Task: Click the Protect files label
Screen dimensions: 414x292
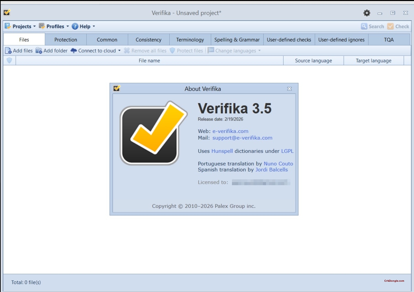Action: coord(190,50)
